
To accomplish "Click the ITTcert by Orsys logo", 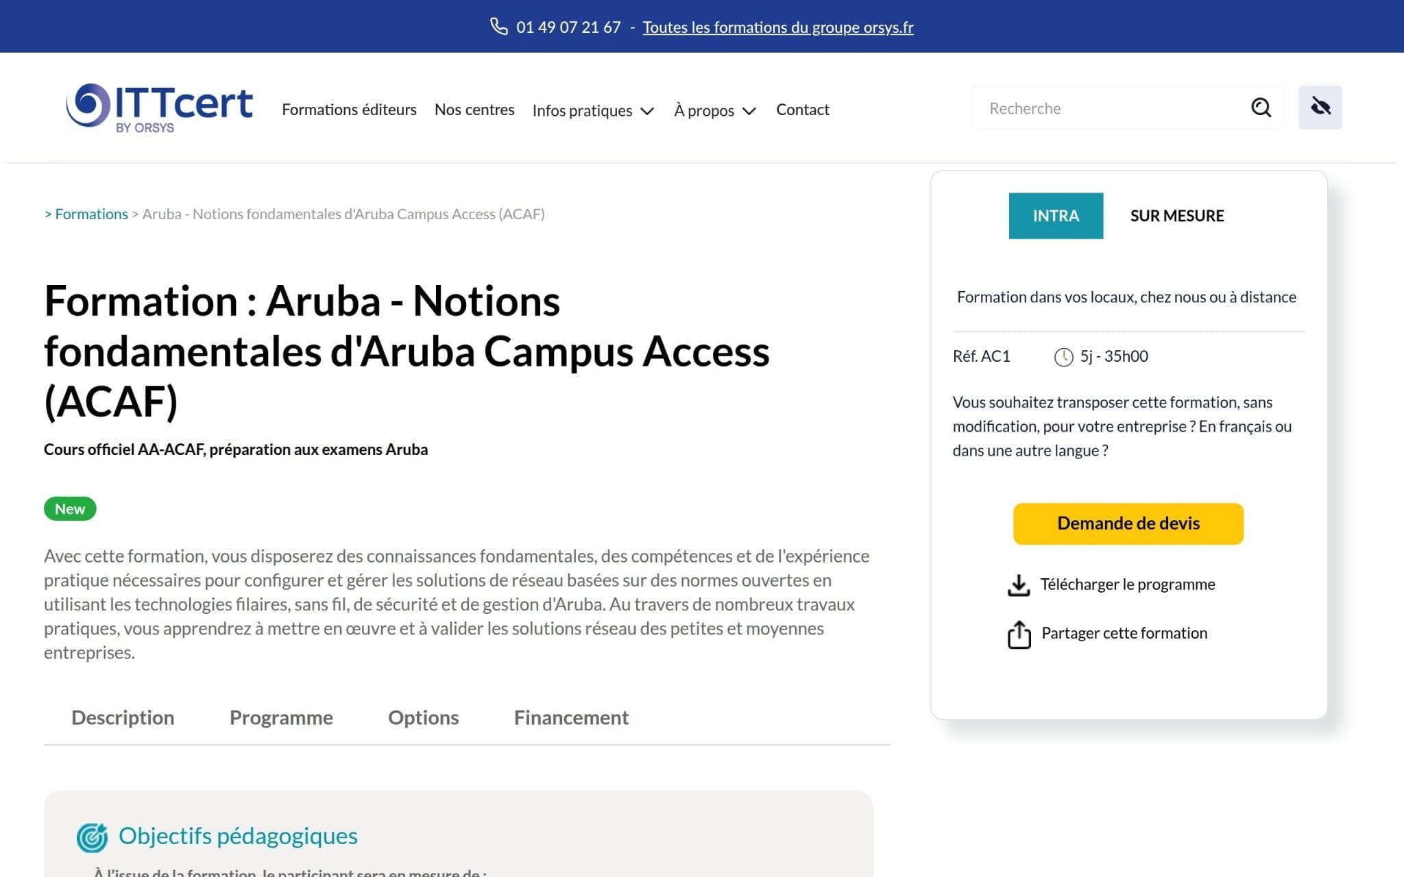I will pyautogui.click(x=159, y=108).
